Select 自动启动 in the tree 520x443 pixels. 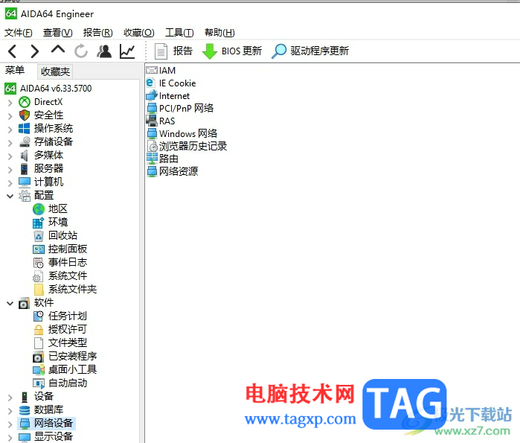click(68, 383)
